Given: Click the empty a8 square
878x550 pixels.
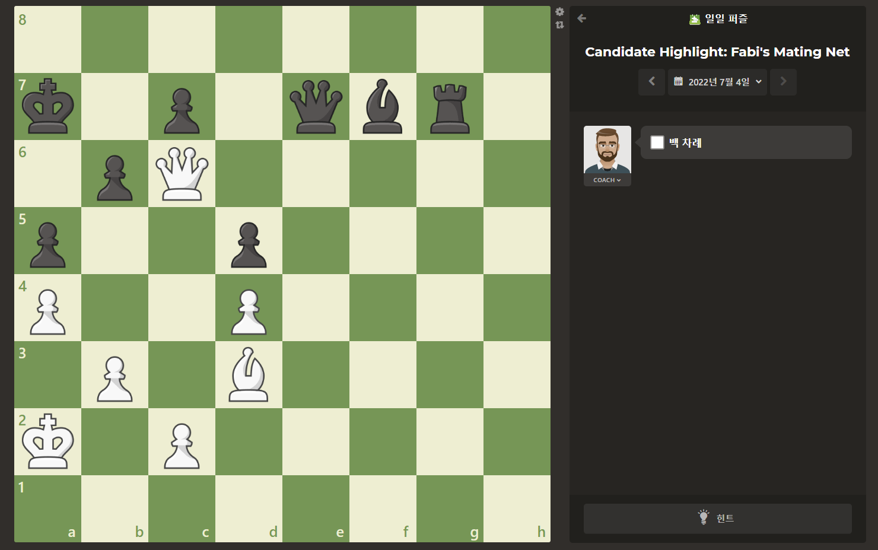Looking at the screenshot, I should coord(48,40).
